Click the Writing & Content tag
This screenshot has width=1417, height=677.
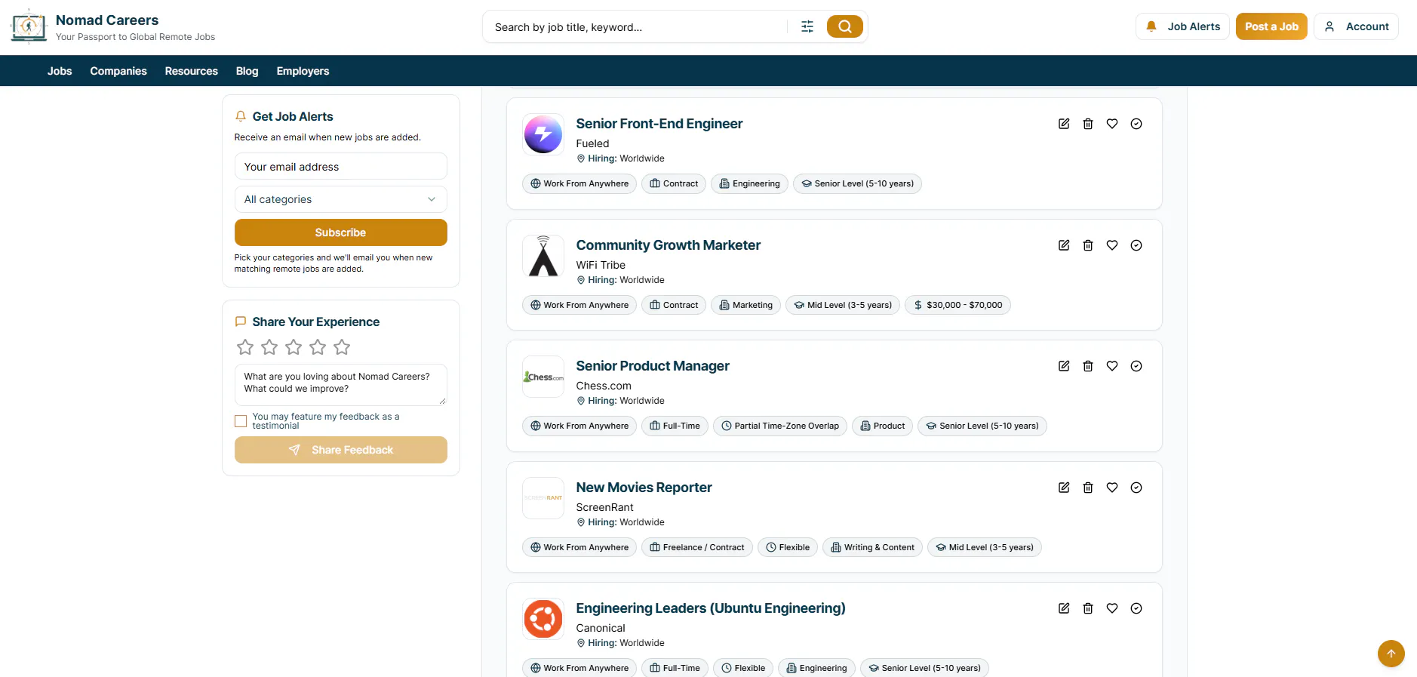(872, 547)
